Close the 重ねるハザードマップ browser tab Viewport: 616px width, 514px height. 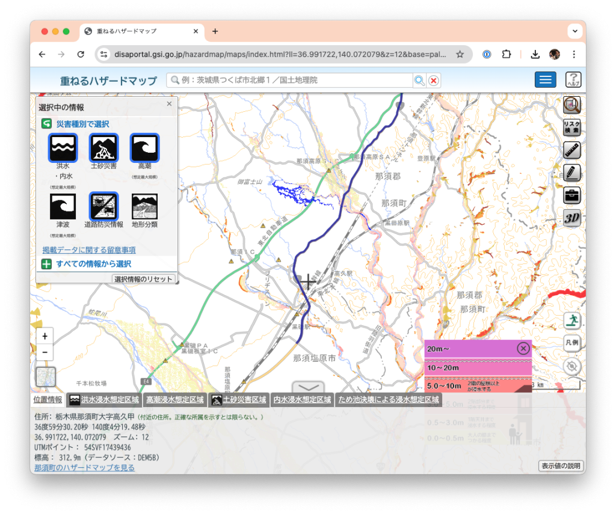pyautogui.click(x=196, y=31)
